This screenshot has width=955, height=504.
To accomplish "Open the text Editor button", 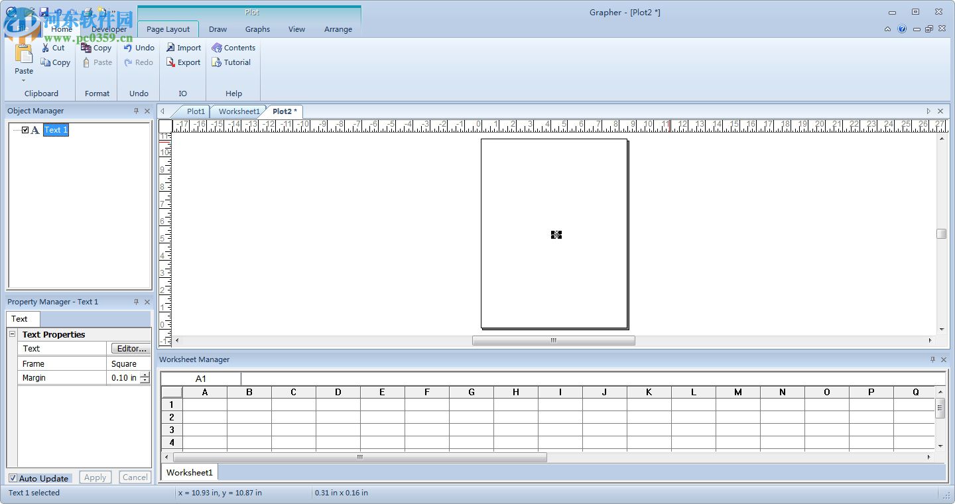I will 130,348.
